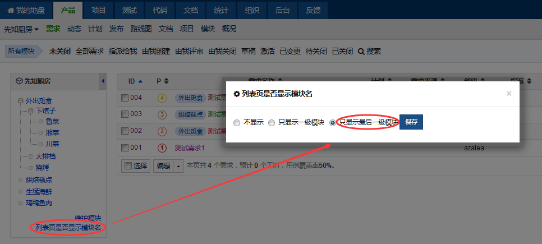542x244 pixels.
Task: Filter by 待关闭 stories
Action: pyautogui.click(x=316, y=52)
